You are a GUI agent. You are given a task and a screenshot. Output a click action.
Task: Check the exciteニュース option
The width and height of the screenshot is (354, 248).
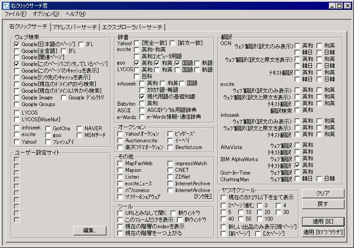coord(120,184)
